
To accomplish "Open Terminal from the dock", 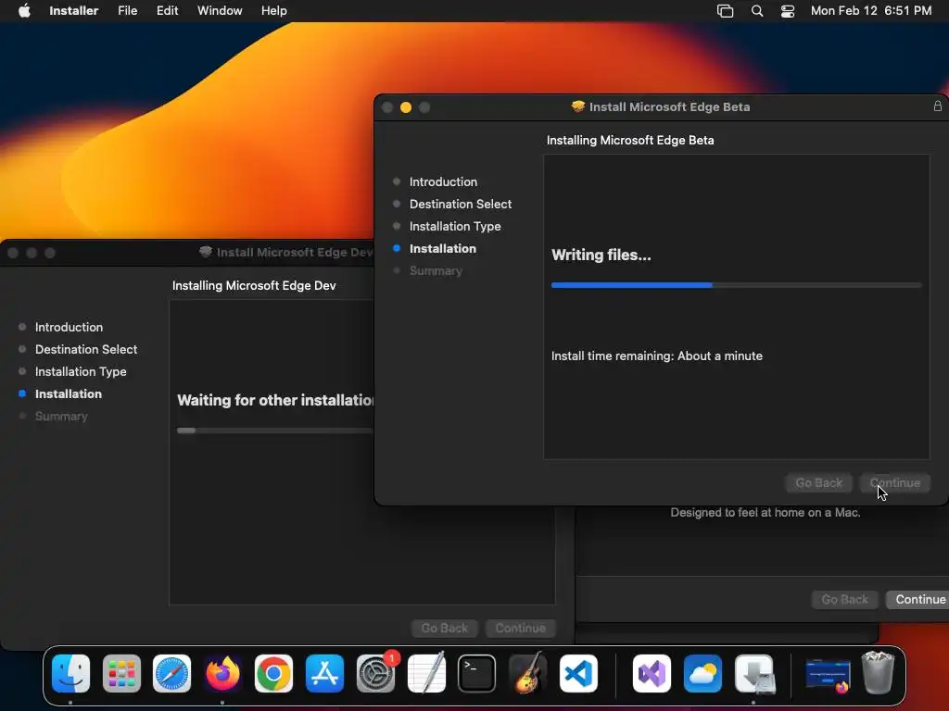I will tap(477, 674).
